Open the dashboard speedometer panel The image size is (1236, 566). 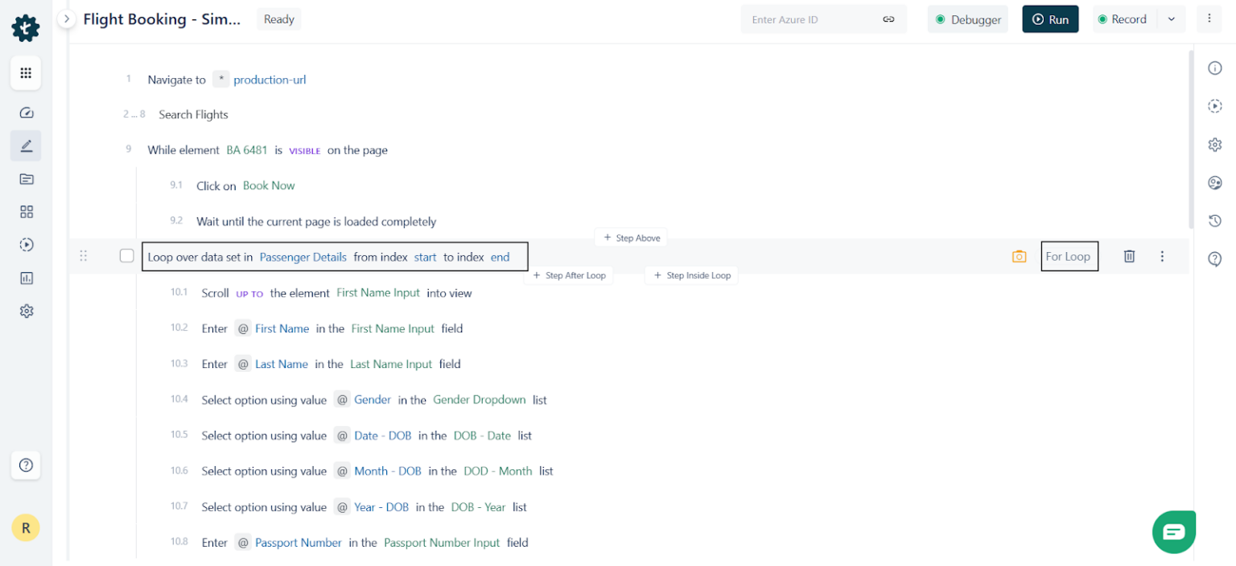point(26,113)
